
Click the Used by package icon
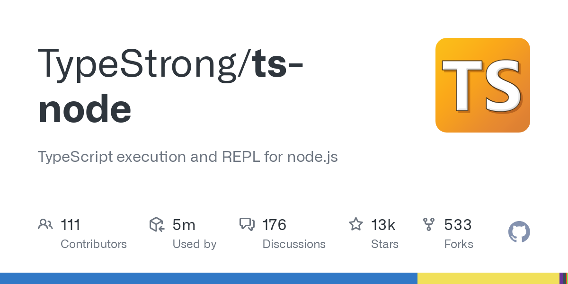coord(157,224)
